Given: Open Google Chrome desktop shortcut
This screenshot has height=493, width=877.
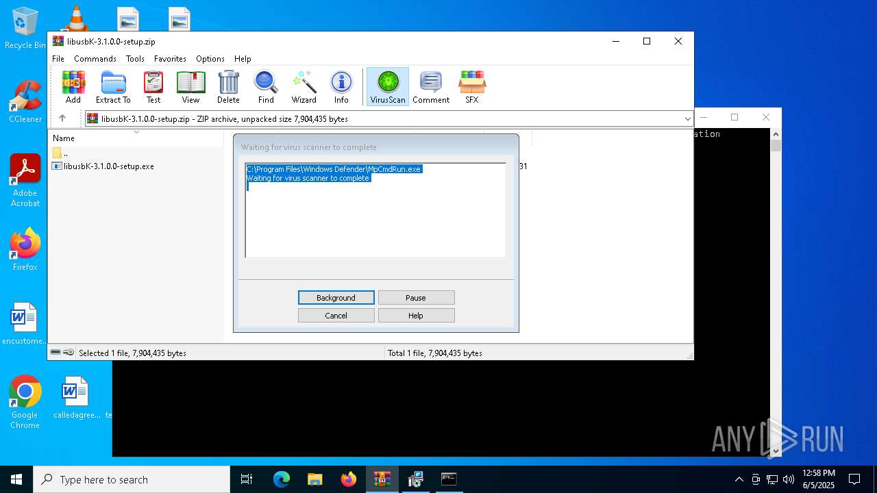Looking at the screenshot, I should click(25, 403).
